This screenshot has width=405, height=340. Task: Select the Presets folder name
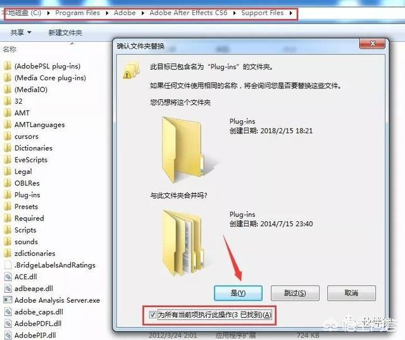tap(26, 207)
